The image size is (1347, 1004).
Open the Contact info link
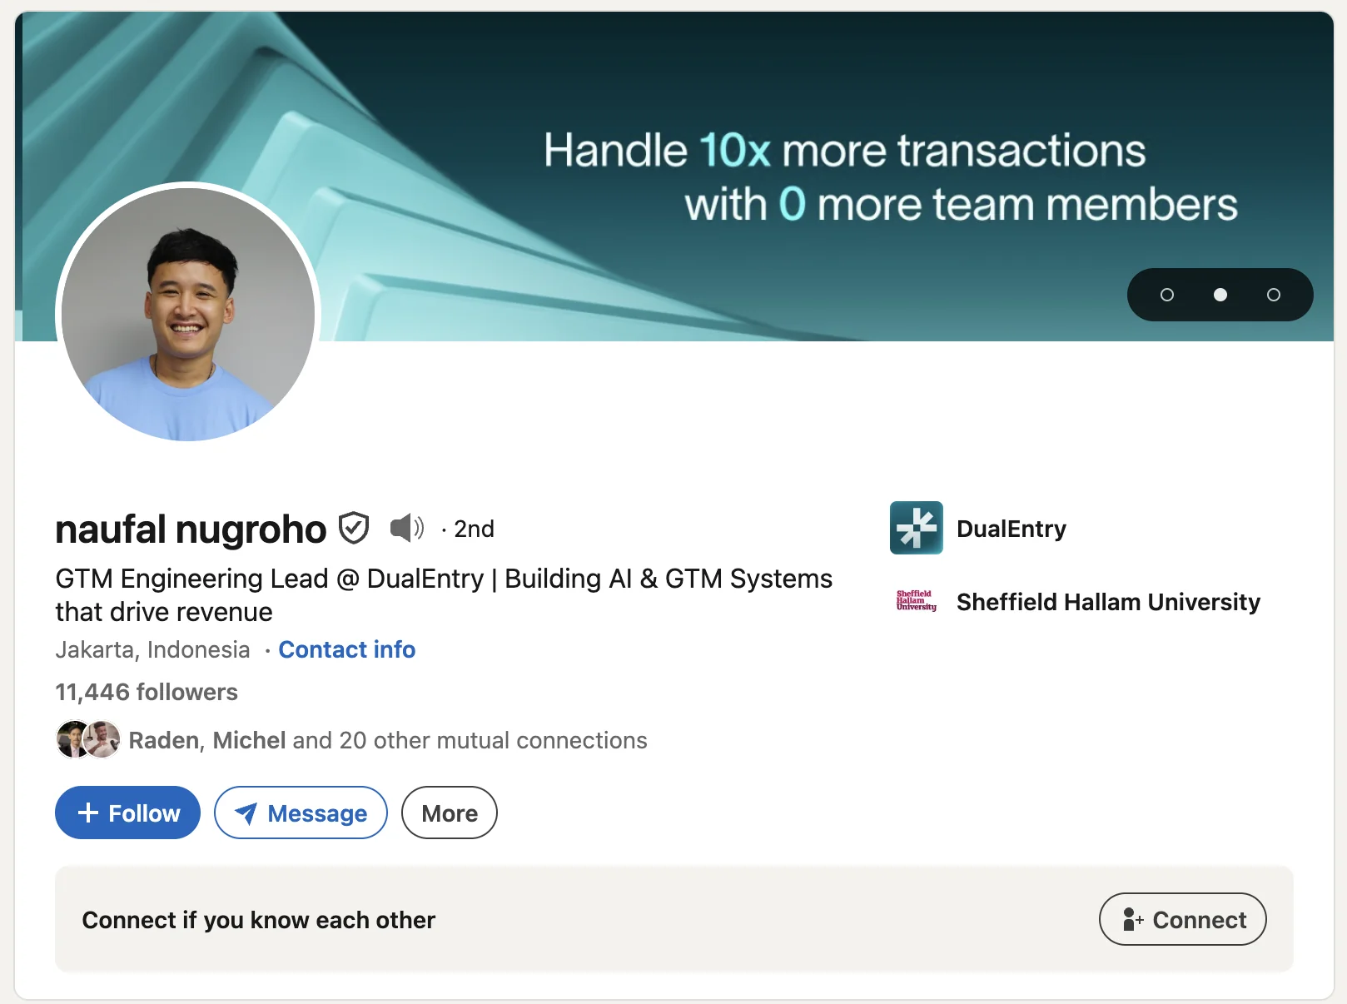pos(346,649)
